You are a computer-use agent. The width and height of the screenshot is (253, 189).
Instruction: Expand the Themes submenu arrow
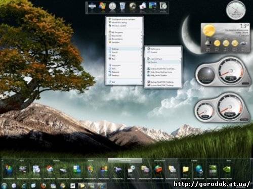[x=180, y=52]
